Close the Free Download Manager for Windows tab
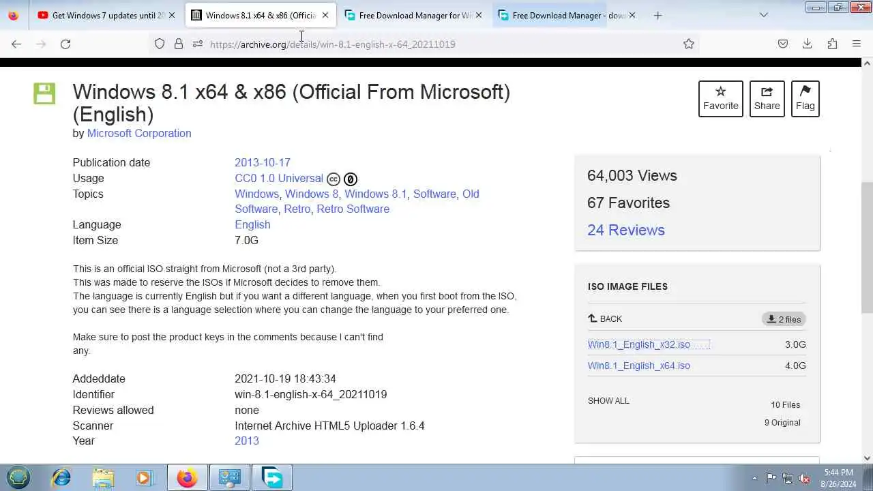The image size is (873, 491). [x=479, y=15]
